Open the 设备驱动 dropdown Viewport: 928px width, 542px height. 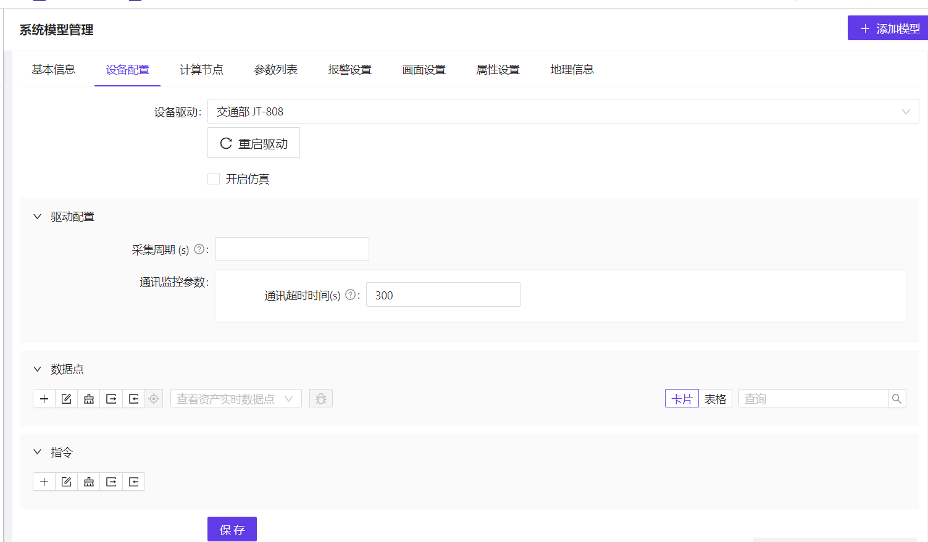click(562, 112)
